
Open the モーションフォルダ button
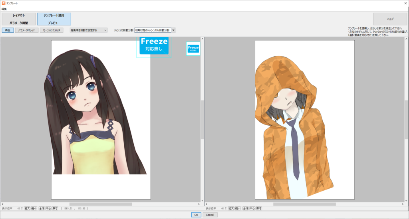52,30
